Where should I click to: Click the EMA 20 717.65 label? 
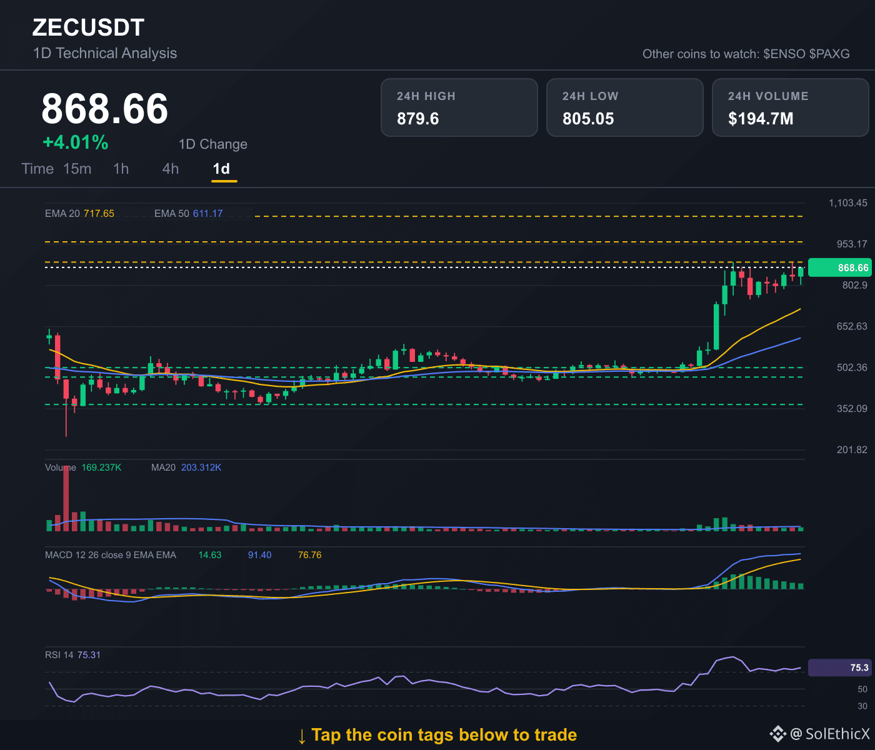[79, 214]
